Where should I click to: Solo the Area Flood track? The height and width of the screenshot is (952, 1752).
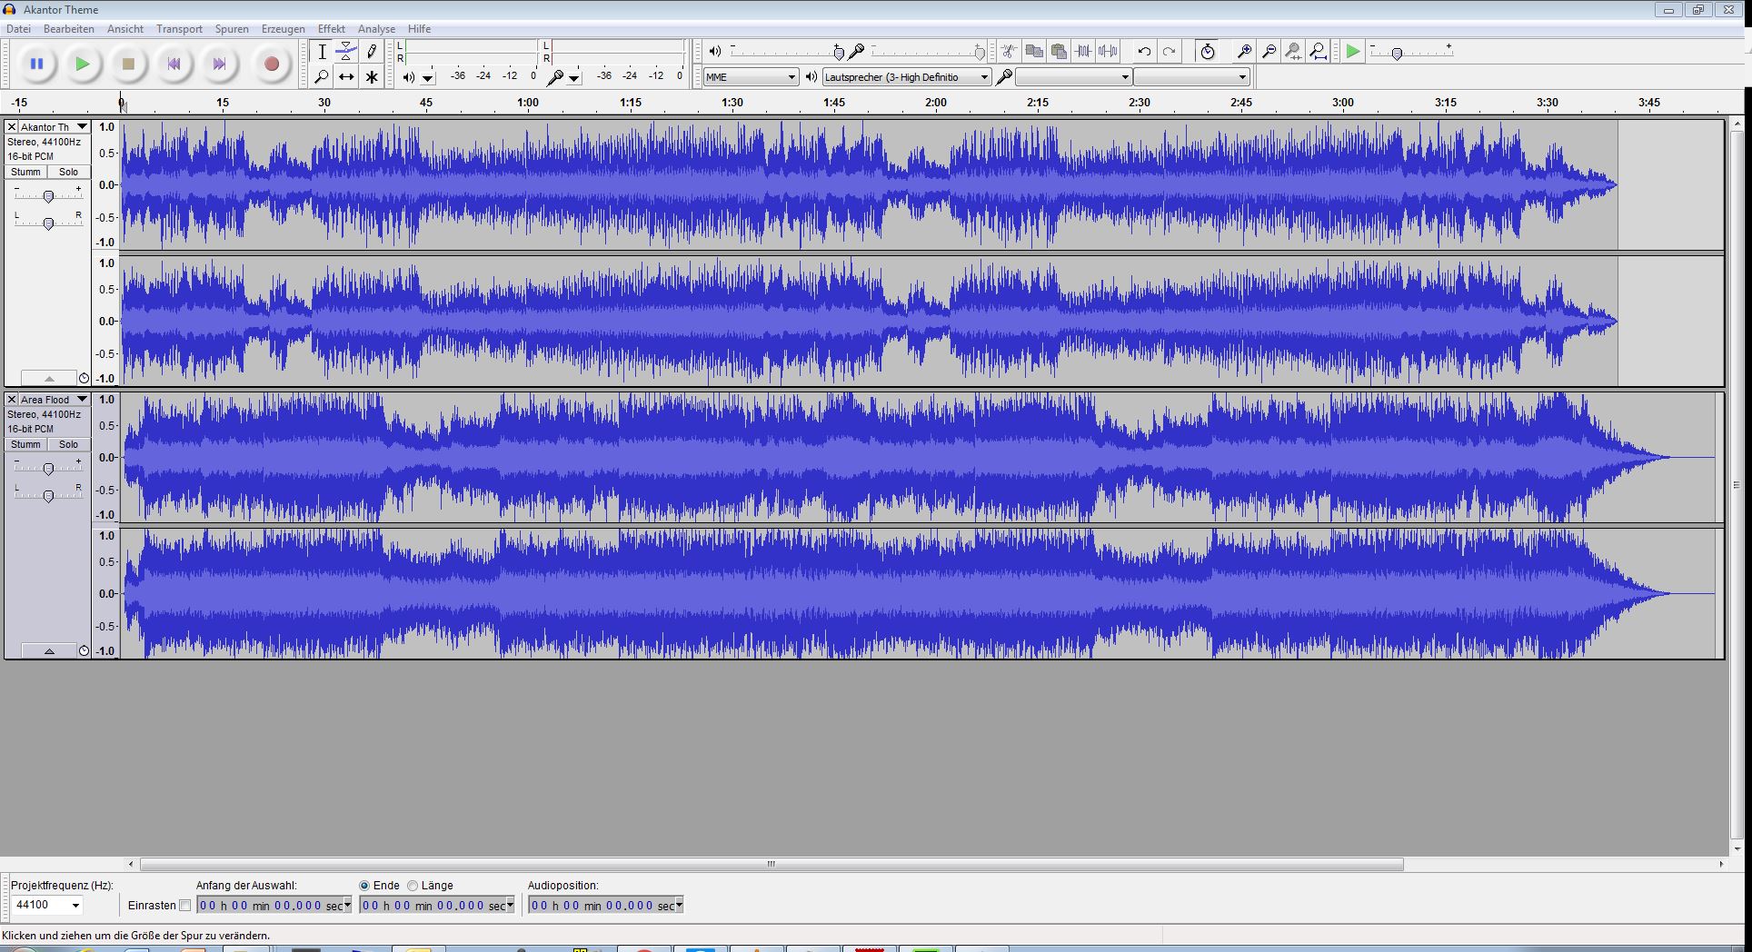coord(69,444)
